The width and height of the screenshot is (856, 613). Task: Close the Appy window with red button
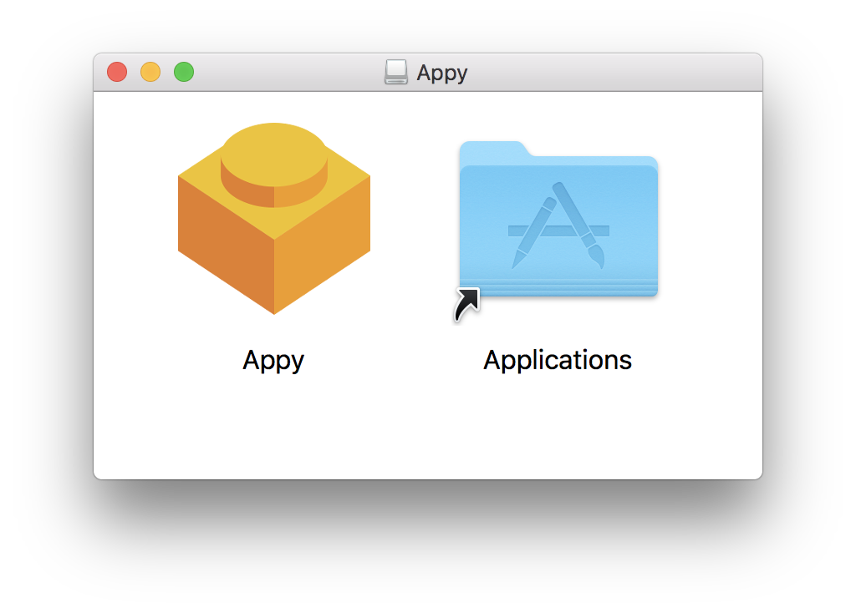[x=117, y=72]
